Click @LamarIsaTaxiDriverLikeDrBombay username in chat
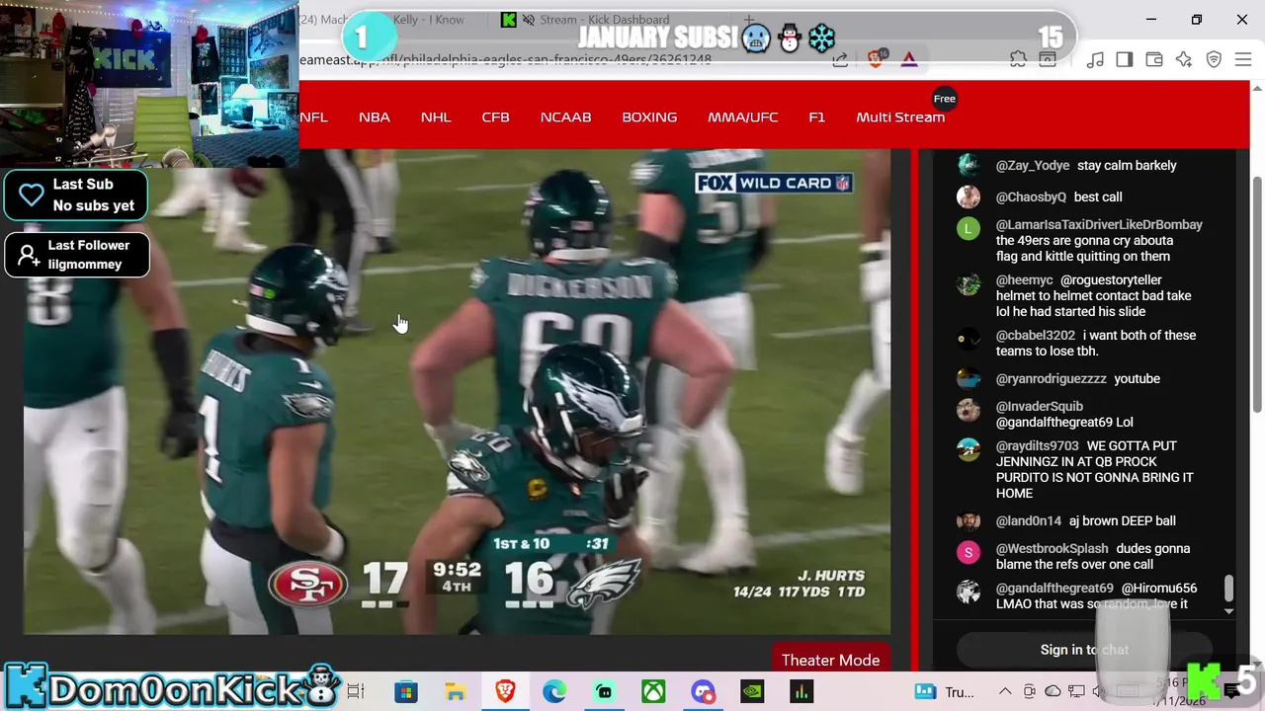1265x711 pixels. point(1099,224)
